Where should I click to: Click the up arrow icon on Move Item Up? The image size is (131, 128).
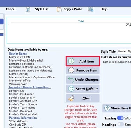coord(107,108)
